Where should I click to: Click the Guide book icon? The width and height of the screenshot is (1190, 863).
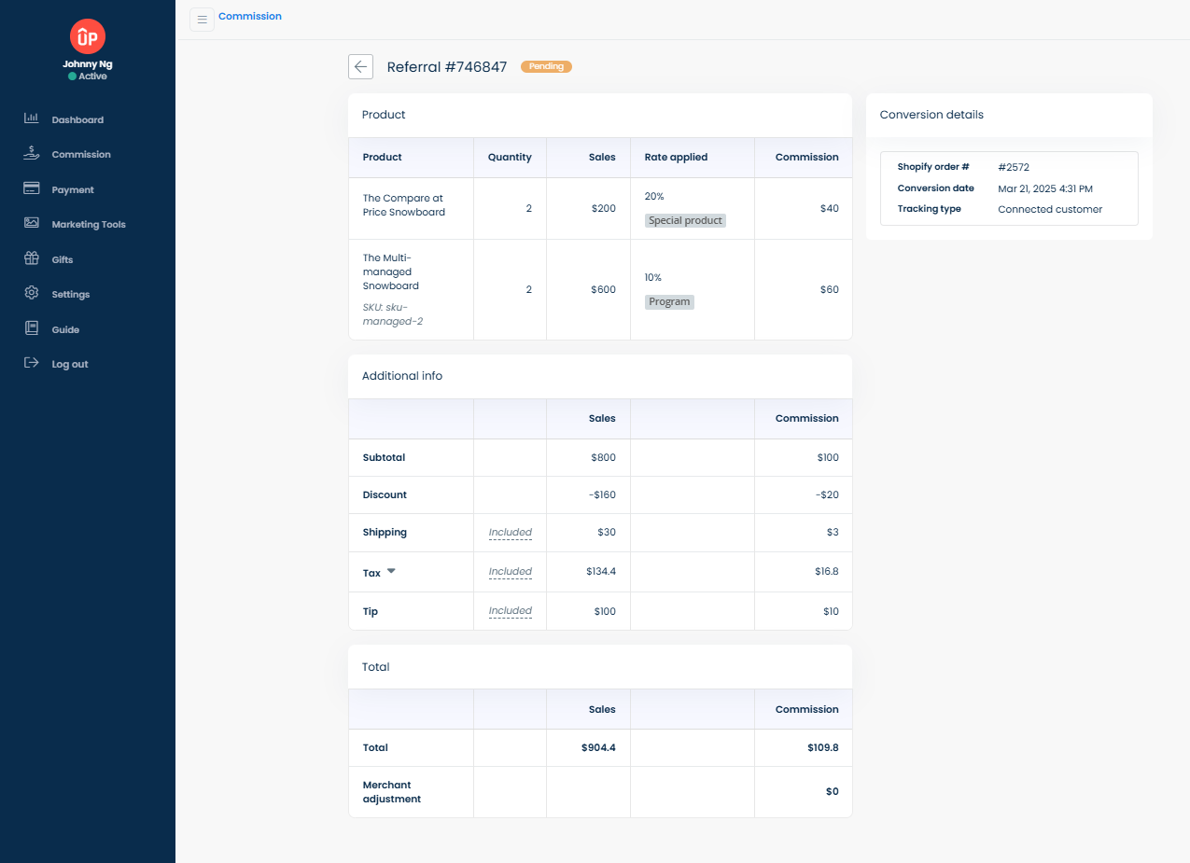click(x=31, y=328)
